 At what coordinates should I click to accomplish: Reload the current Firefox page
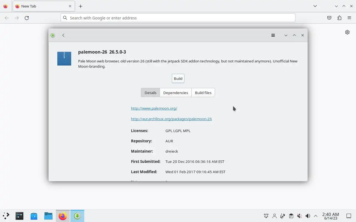(x=27, y=18)
